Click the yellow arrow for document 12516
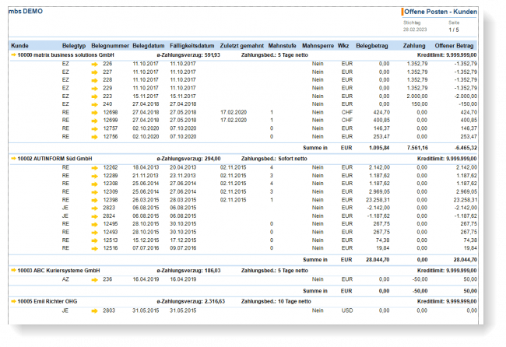The height and width of the screenshot is (347, 506). coord(96,247)
